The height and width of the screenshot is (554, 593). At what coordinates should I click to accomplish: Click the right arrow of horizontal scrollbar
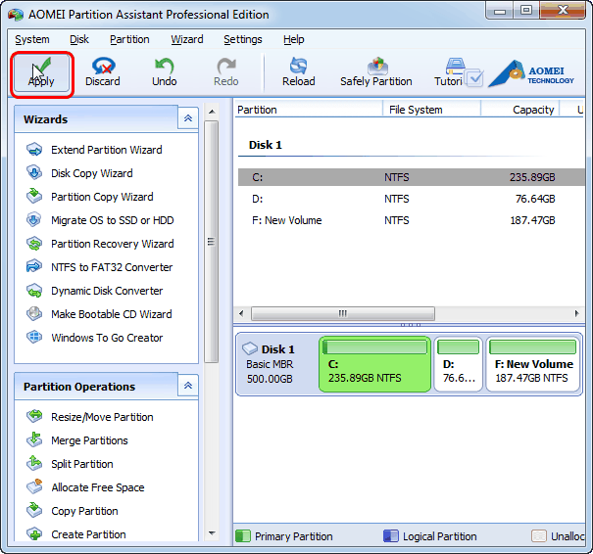[x=576, y=313]
